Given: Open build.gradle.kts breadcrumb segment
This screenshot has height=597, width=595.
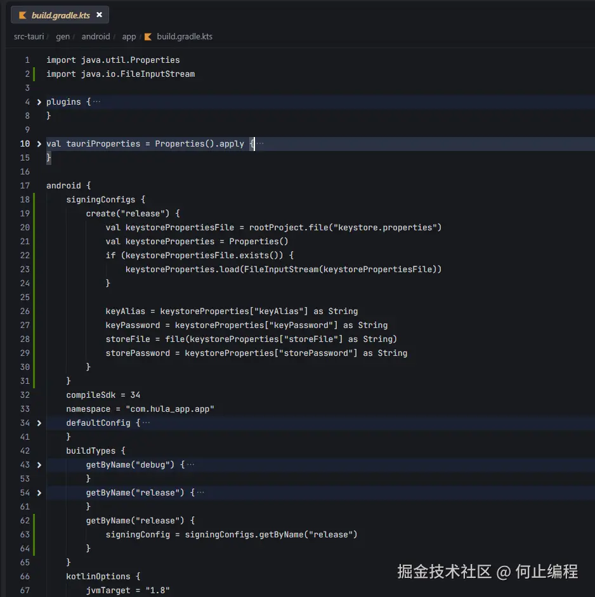Looking at the screenshot, I should [x=185, y=37].
